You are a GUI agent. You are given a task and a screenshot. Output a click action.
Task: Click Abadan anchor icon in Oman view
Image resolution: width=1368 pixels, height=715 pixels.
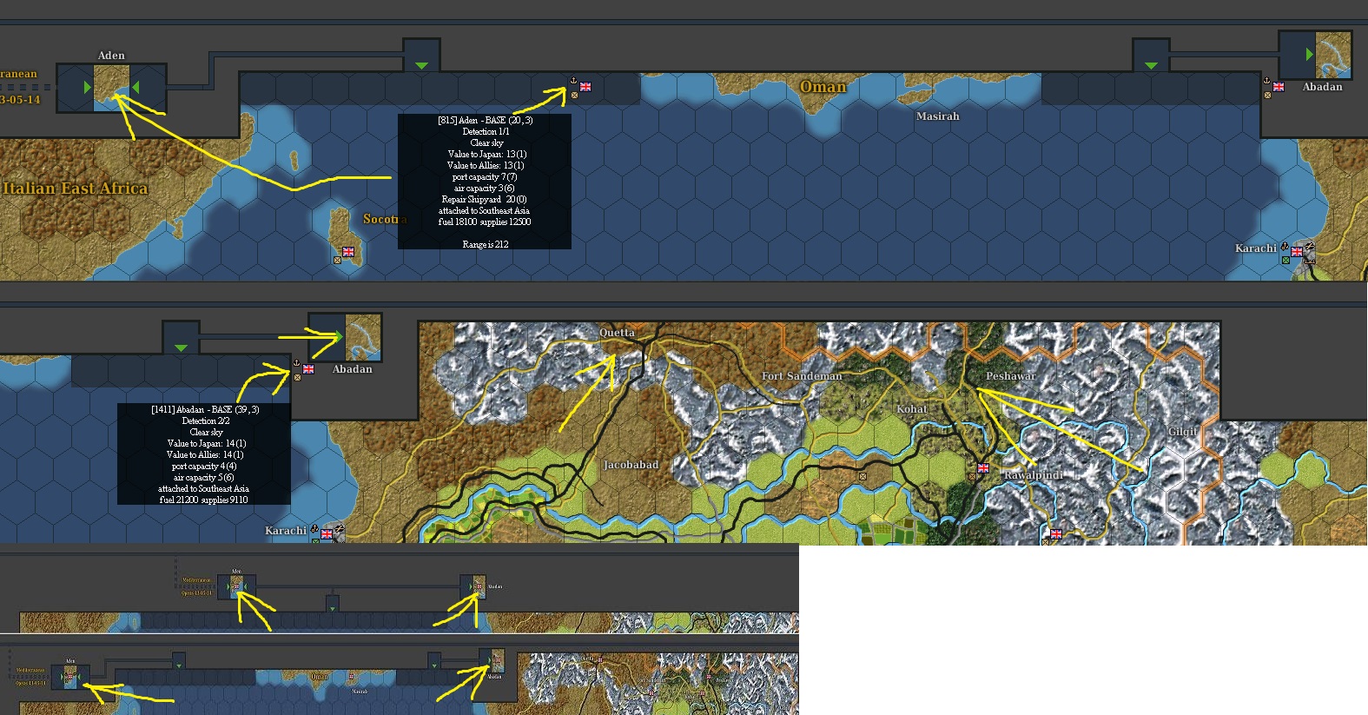click(x=1266, y=81)
